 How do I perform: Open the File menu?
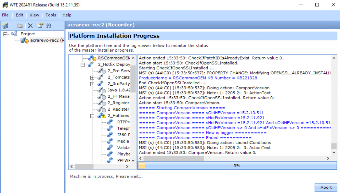click(5, 15)
